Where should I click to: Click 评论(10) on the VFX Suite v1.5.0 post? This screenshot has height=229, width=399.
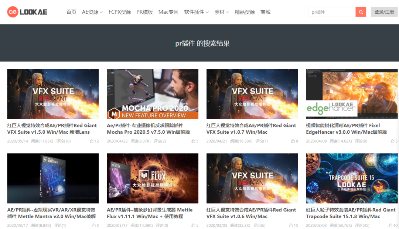[64, 141]
